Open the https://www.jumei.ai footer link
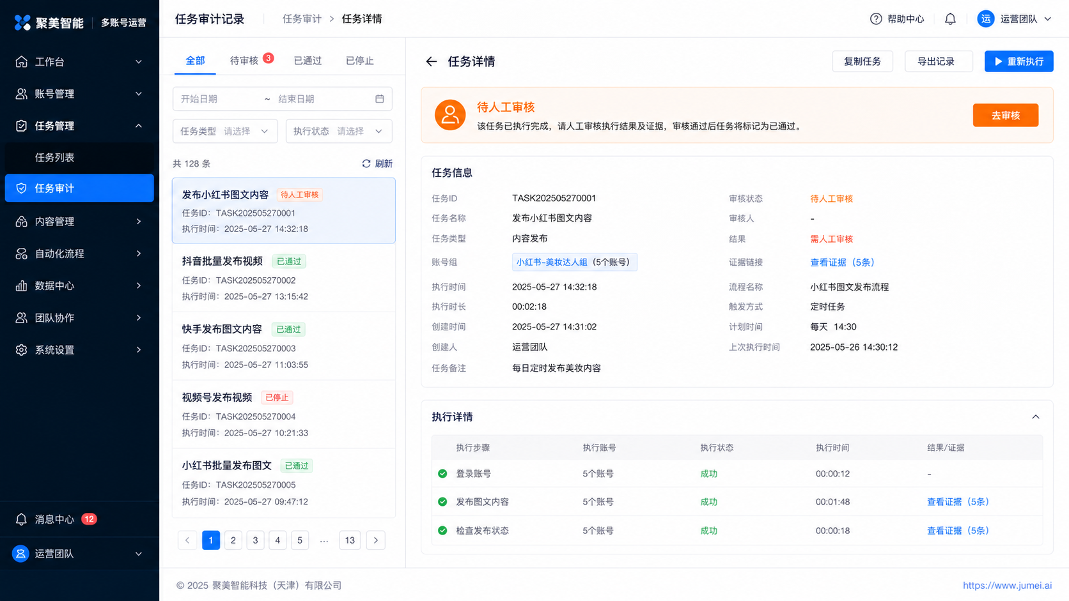 tap(1008, 585)
